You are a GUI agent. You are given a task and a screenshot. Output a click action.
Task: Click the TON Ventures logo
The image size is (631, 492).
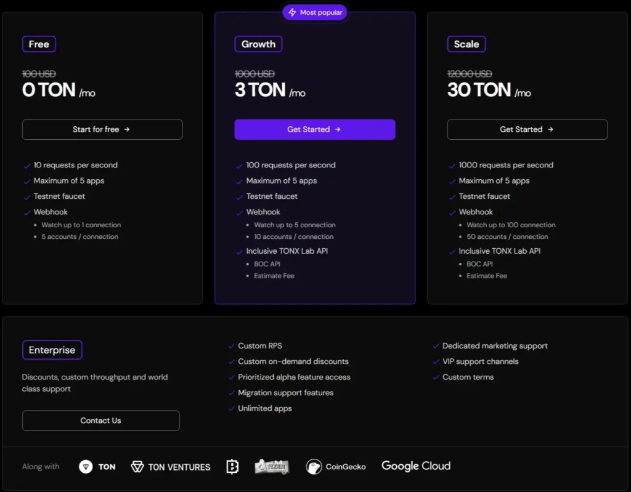click(171, 467)
